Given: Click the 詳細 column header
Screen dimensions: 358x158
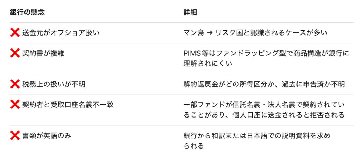Looking at the screenshot, I should 190,12.
